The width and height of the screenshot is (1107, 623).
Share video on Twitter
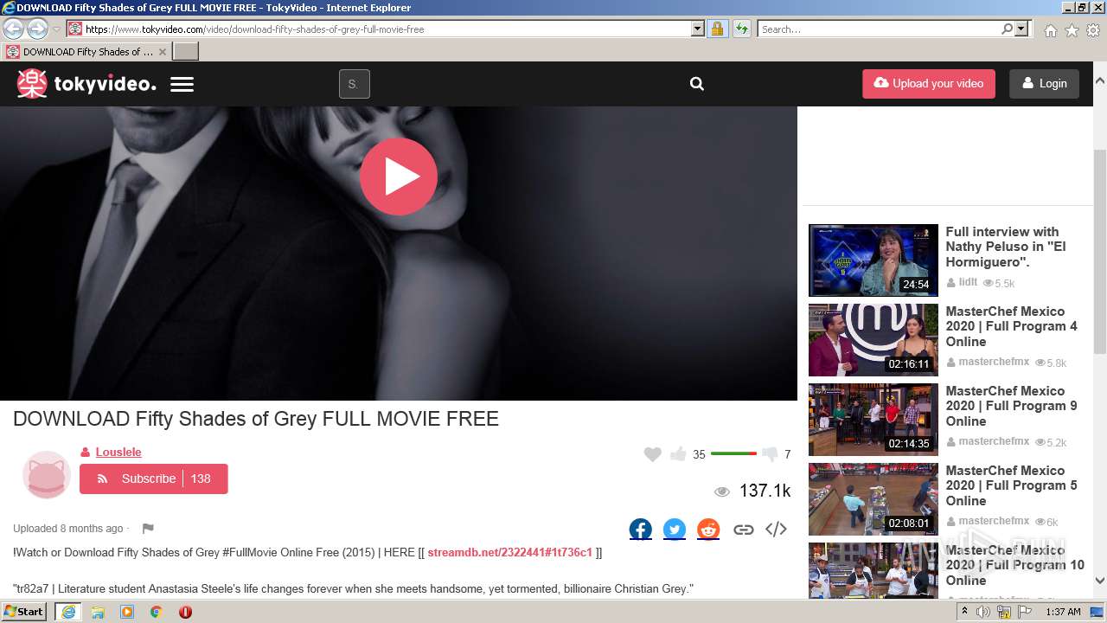(675, 529)
